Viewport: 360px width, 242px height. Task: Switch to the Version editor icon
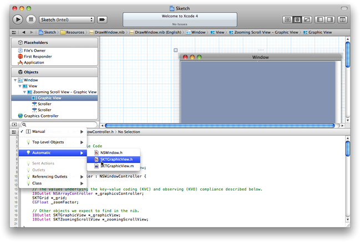[x=307, y=19]
